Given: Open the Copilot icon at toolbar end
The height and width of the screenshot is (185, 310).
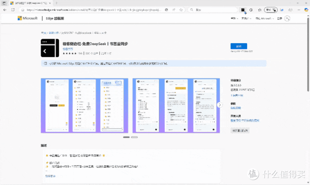Looking at the screenshot, I should coord(306,10).
